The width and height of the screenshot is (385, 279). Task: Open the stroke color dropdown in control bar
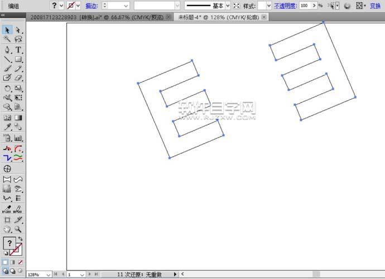(x=78, y=6)
